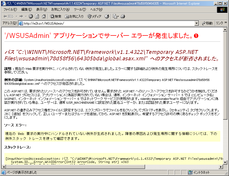Maximize the Internet Explorer window
The width and height of the screenshot is (229, 176).
[x=220, y=3]
